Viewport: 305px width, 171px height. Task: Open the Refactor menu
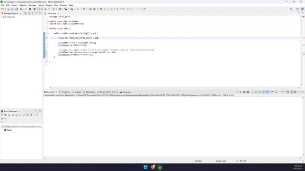23,5
